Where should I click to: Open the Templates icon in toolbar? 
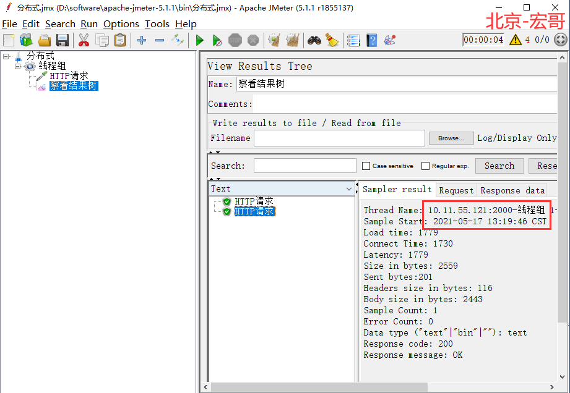point(26,40)
